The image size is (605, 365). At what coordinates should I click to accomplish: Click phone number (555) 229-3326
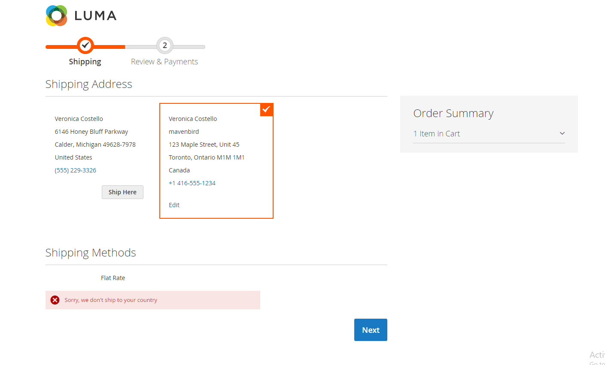76,170
